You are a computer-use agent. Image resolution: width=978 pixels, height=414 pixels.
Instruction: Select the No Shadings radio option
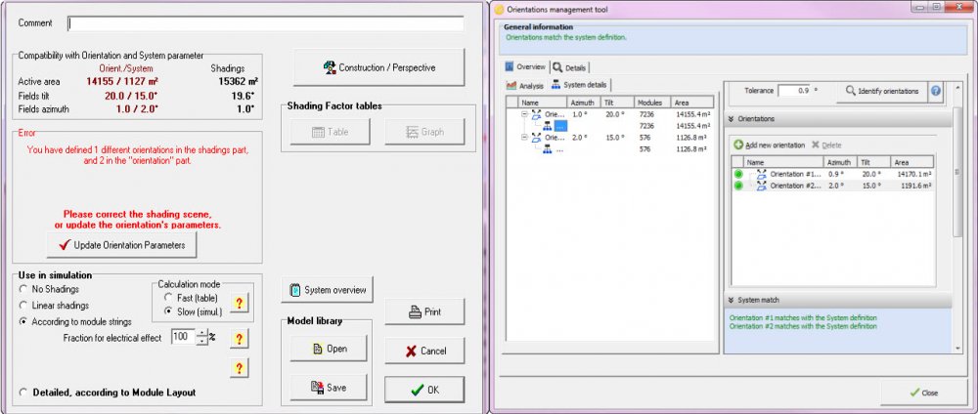click(x=23, y=290)
